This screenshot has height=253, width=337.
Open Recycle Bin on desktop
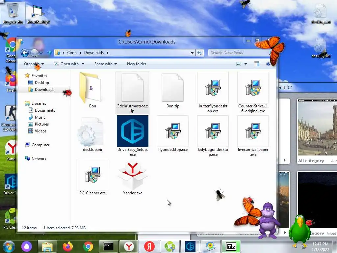(x=13, y=13)
